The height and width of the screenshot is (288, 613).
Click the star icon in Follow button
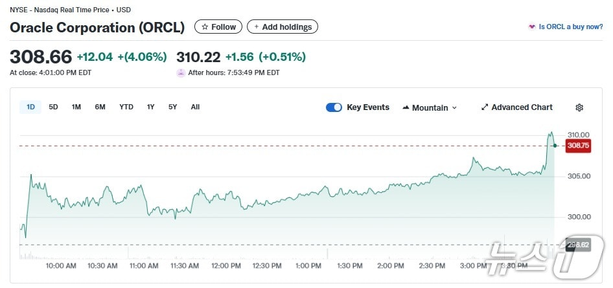(x=205, y=27)
